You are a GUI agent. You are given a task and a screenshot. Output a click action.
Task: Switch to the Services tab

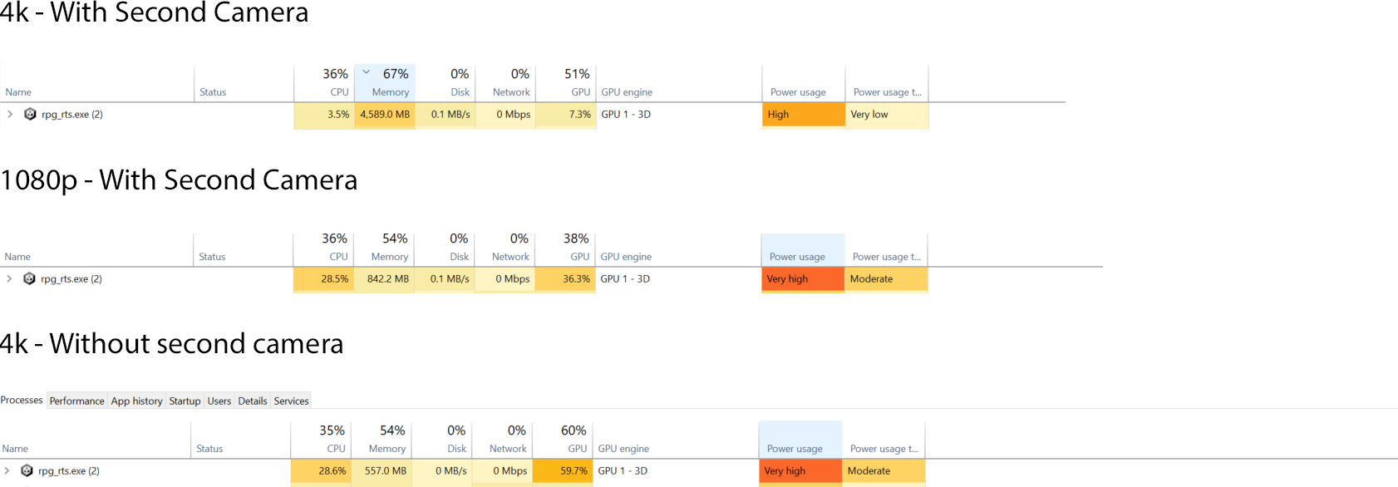(291, 401)
